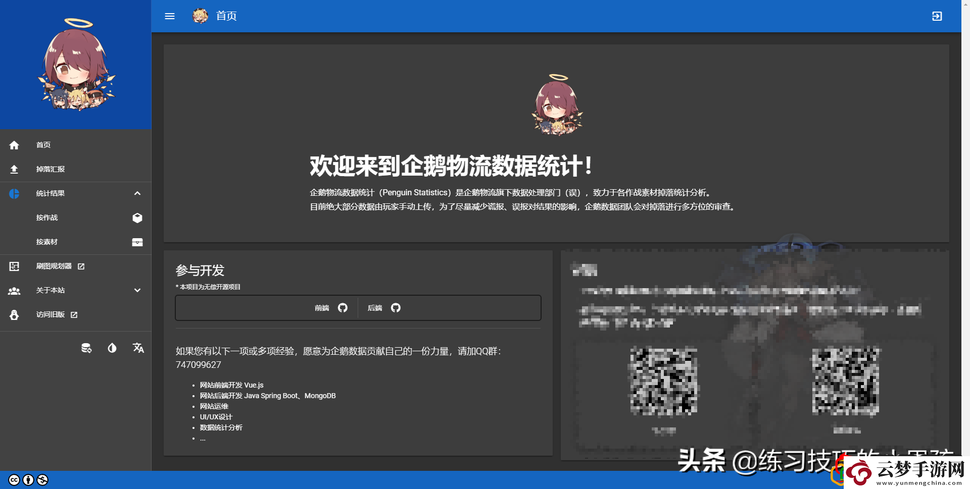Click external-link icon next to 访问旧版
The image size is (970, 489).
tap(74, 314)
